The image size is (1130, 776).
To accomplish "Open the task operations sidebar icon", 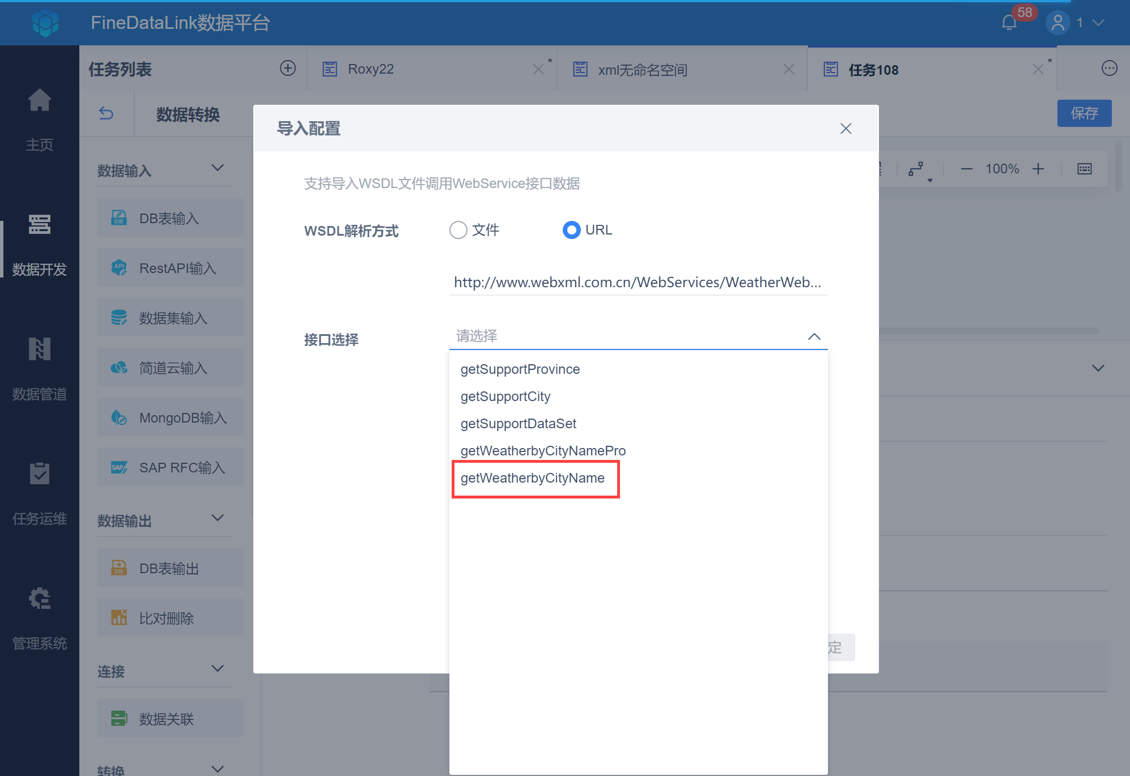I will click(x=40, y=474).
